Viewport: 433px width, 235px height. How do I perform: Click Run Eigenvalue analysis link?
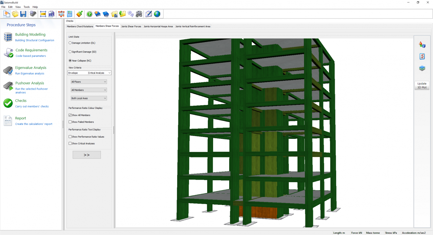[x=30, y=74]
